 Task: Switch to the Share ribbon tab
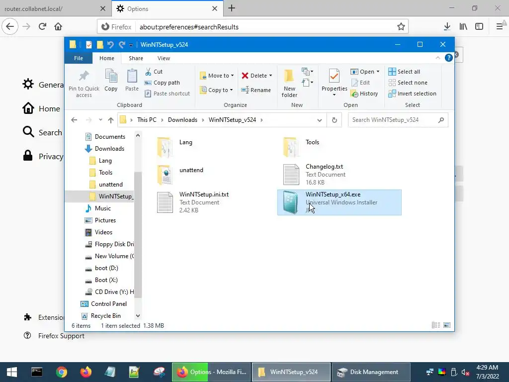click(136, 58)
